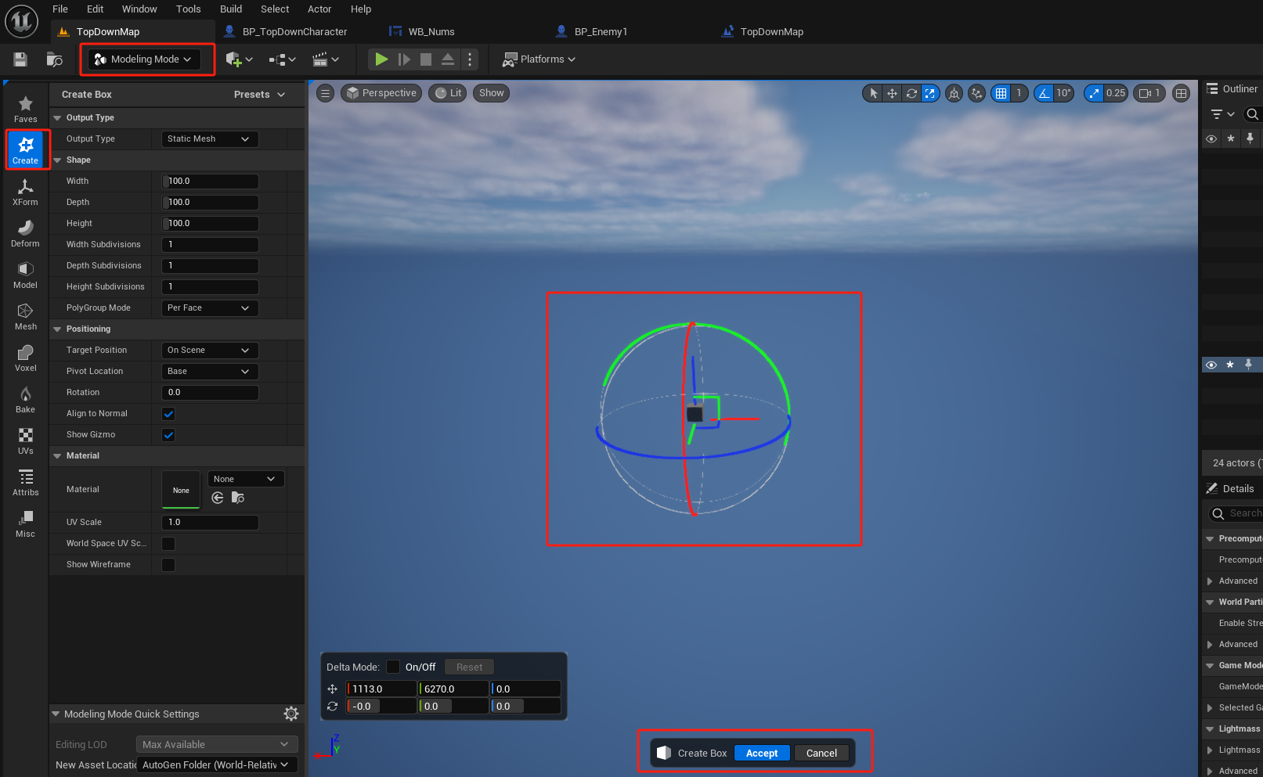Click the Width value field

[210, 181]
